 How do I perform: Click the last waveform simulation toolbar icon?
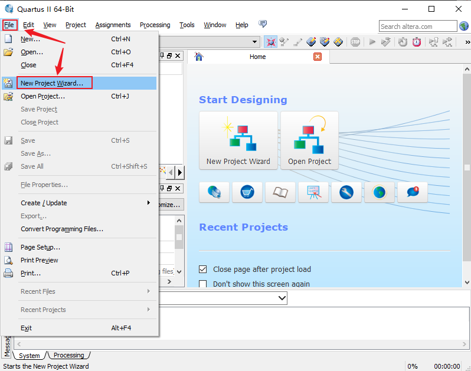click(x=447, y=42)
